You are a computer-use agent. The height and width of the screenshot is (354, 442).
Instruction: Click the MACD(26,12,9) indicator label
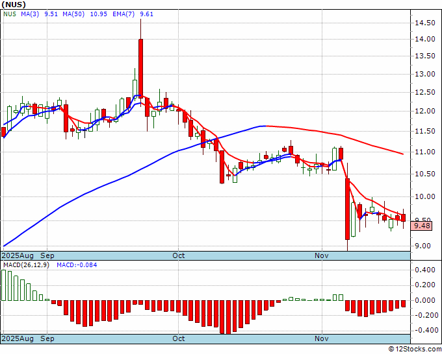click(x=26, y=265)
